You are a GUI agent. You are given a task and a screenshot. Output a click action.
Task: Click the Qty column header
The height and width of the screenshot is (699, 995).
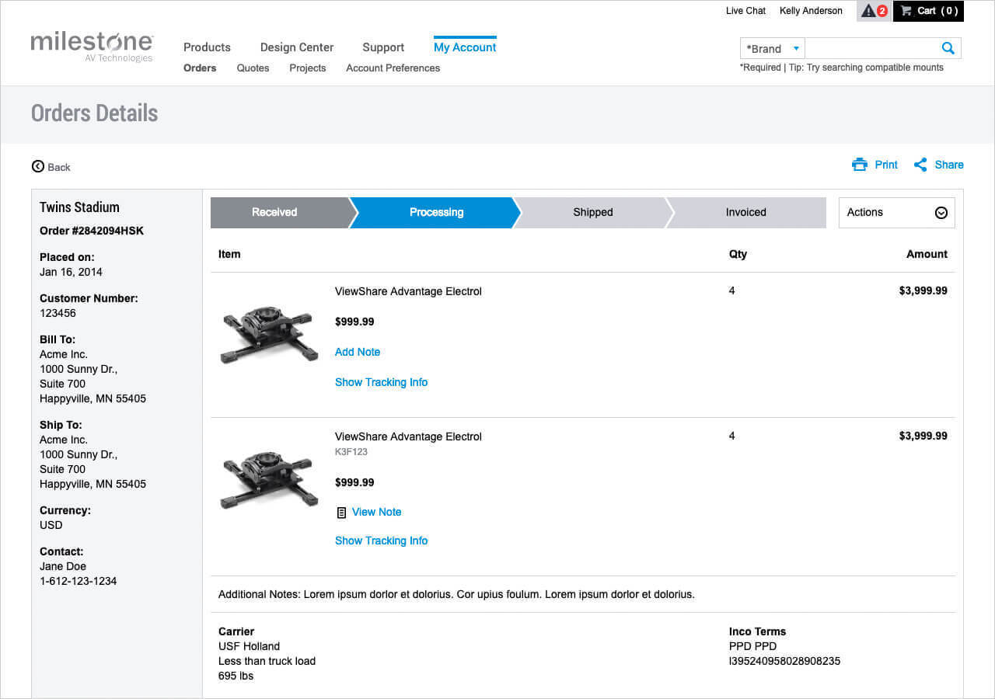pyautogui.click(x=738, y=254)
